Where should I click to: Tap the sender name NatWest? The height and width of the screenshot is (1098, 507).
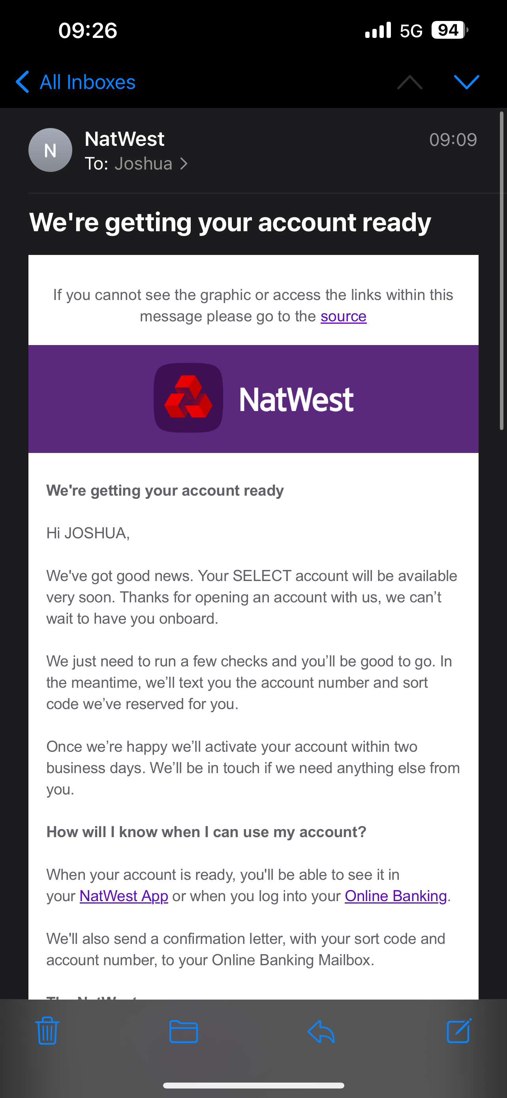[124, 139]
